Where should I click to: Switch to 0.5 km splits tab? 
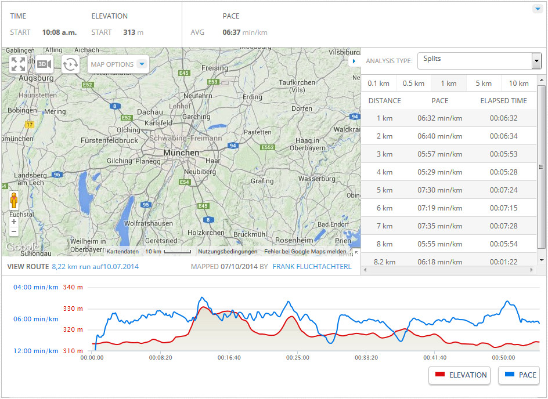pyautogui.click(x=413, y=84)
